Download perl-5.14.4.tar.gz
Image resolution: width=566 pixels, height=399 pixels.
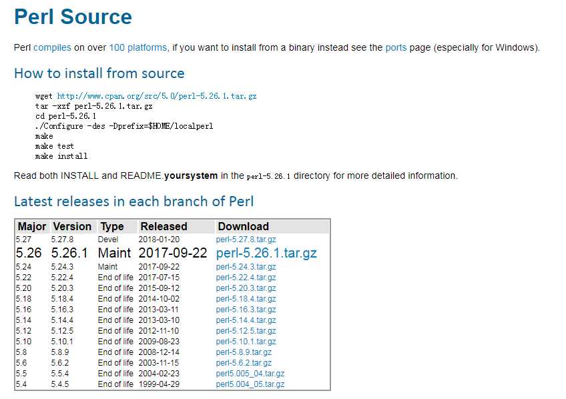click(x=246, y=320)
